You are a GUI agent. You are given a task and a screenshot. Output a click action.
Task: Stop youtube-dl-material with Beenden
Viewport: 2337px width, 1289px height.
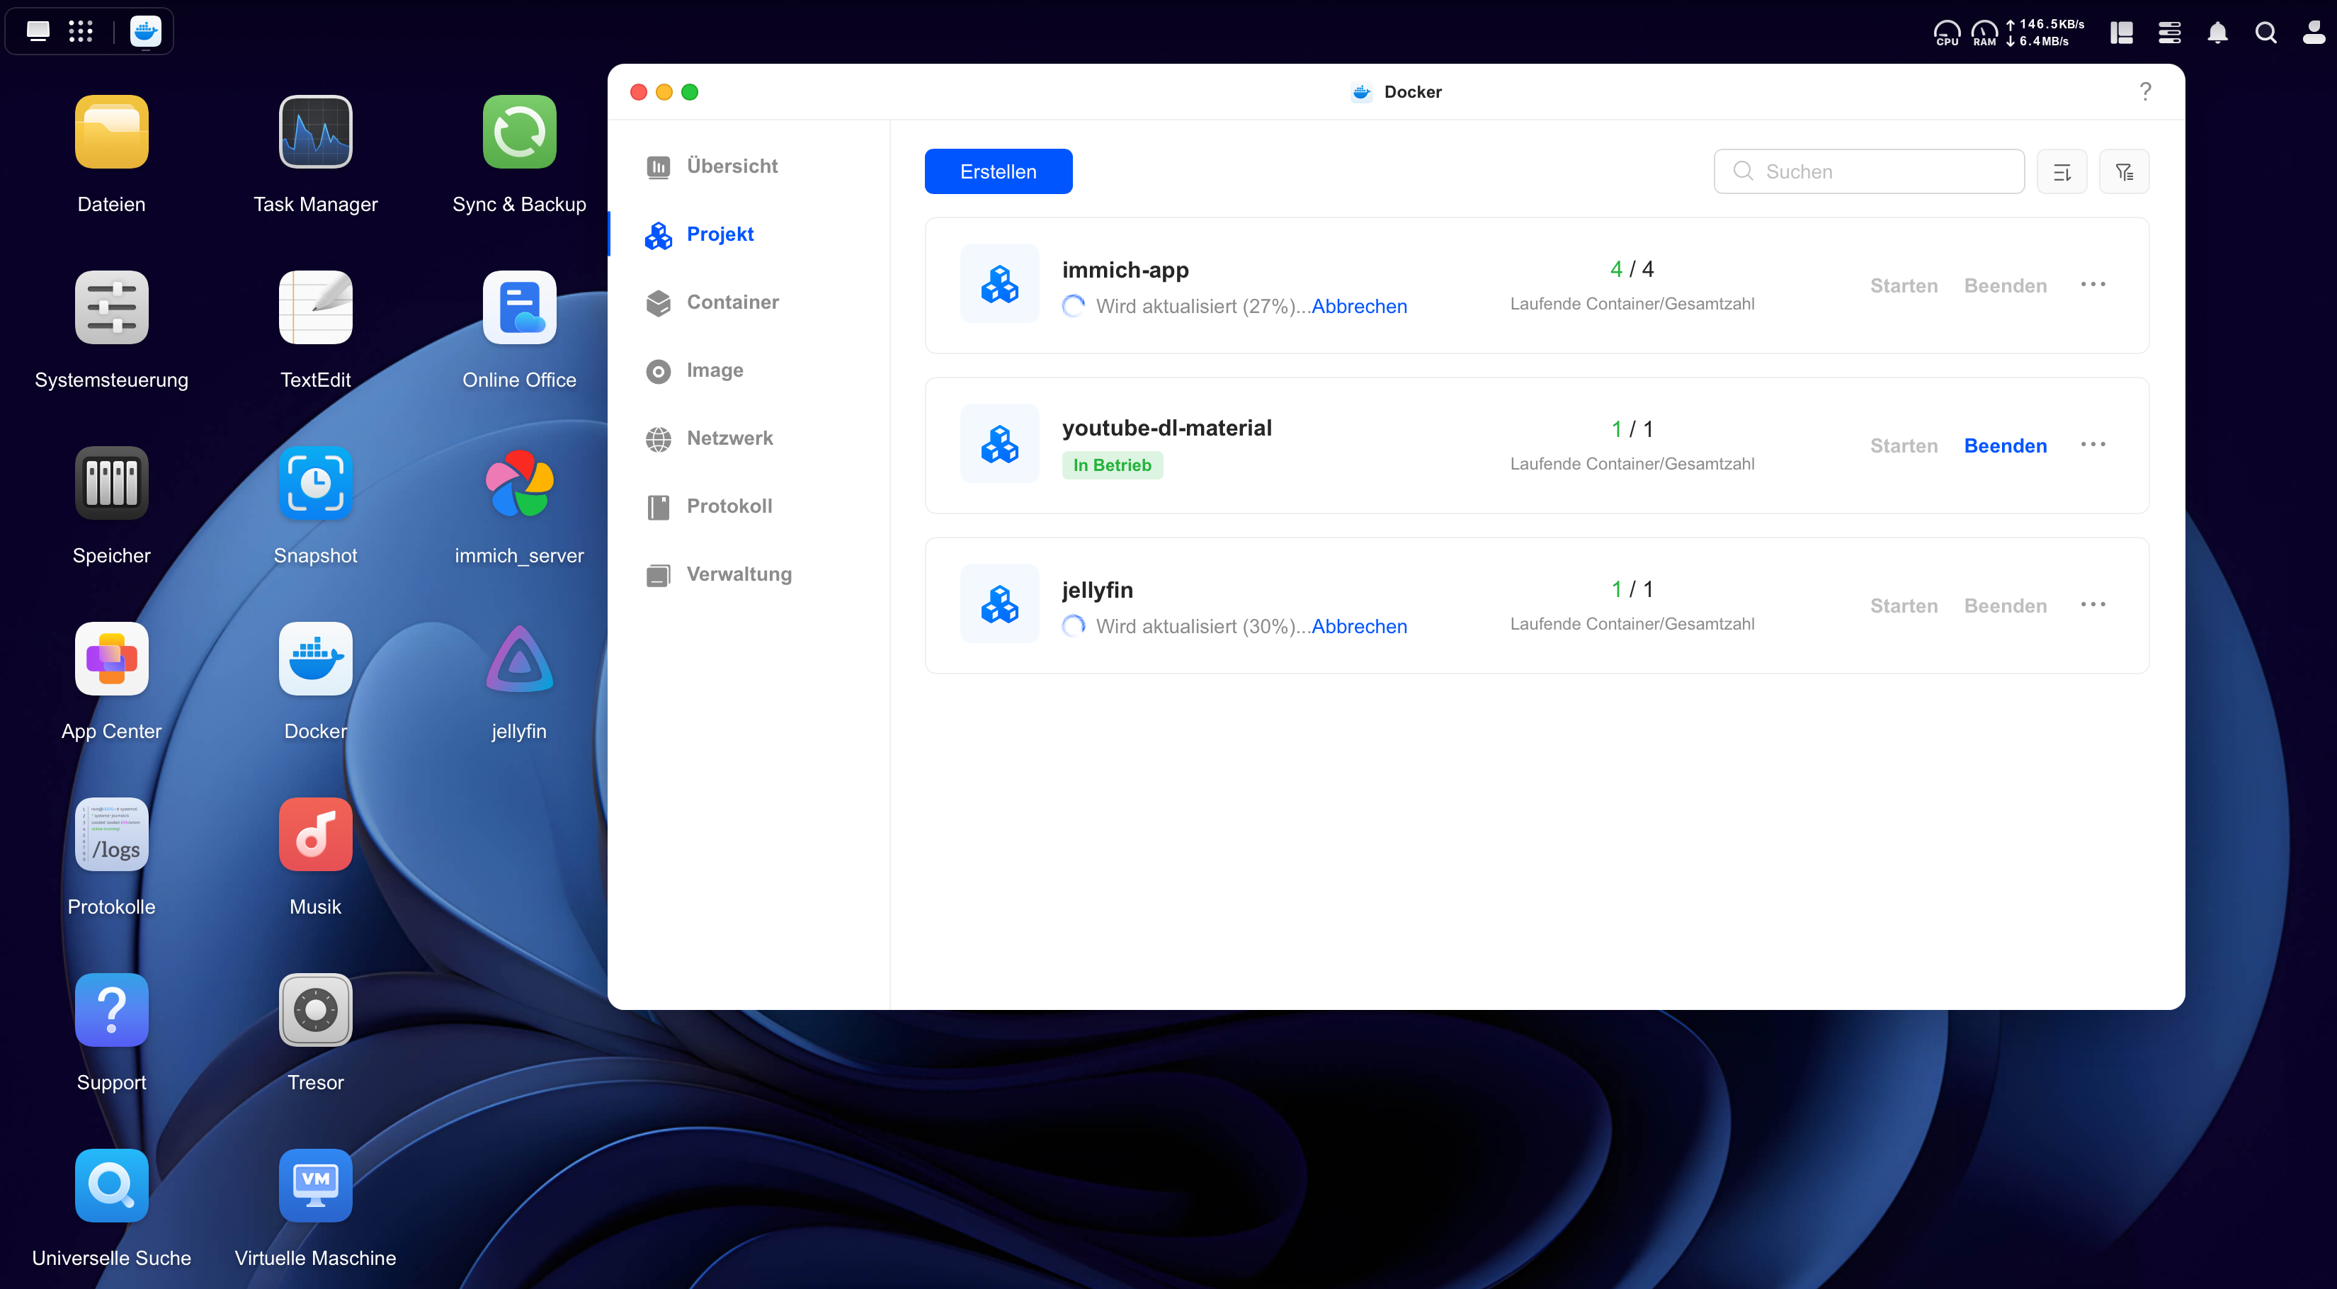click(x=2005, y=445)
